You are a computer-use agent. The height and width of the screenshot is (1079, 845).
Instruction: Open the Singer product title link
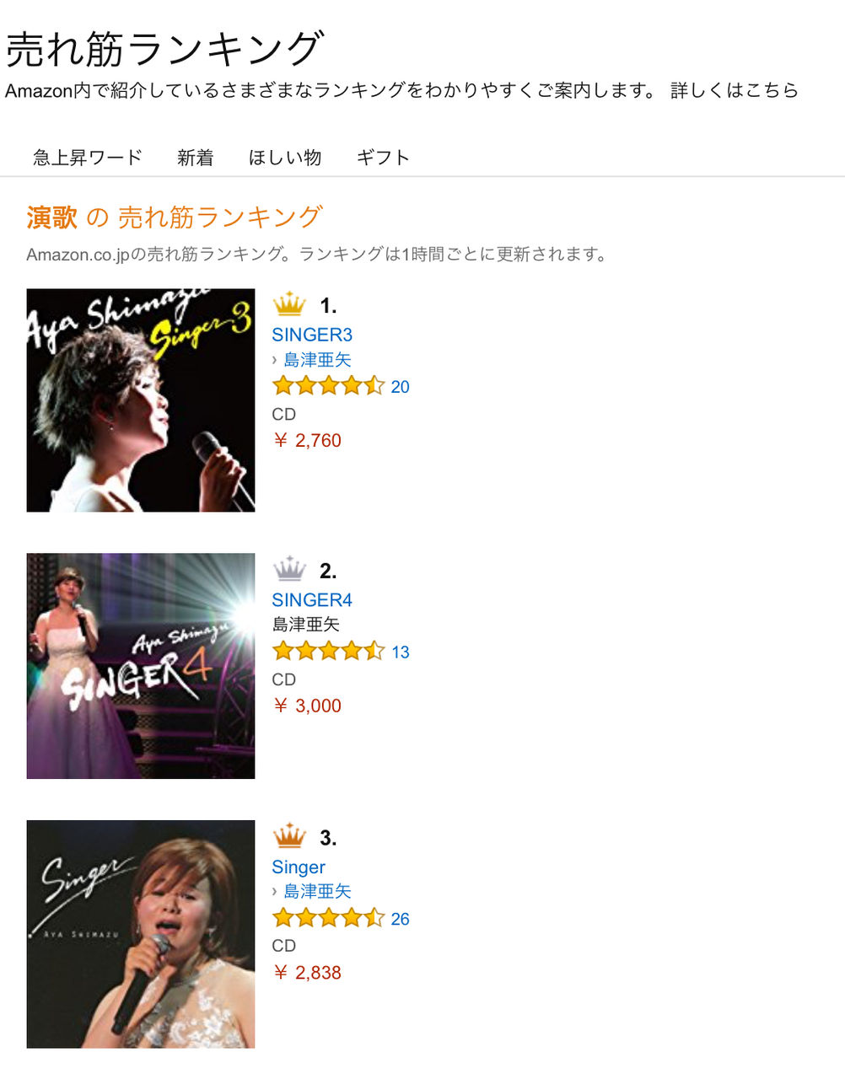click(x=299, y=867)
